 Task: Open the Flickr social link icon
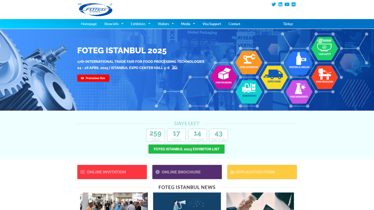[x=294, y=4]
